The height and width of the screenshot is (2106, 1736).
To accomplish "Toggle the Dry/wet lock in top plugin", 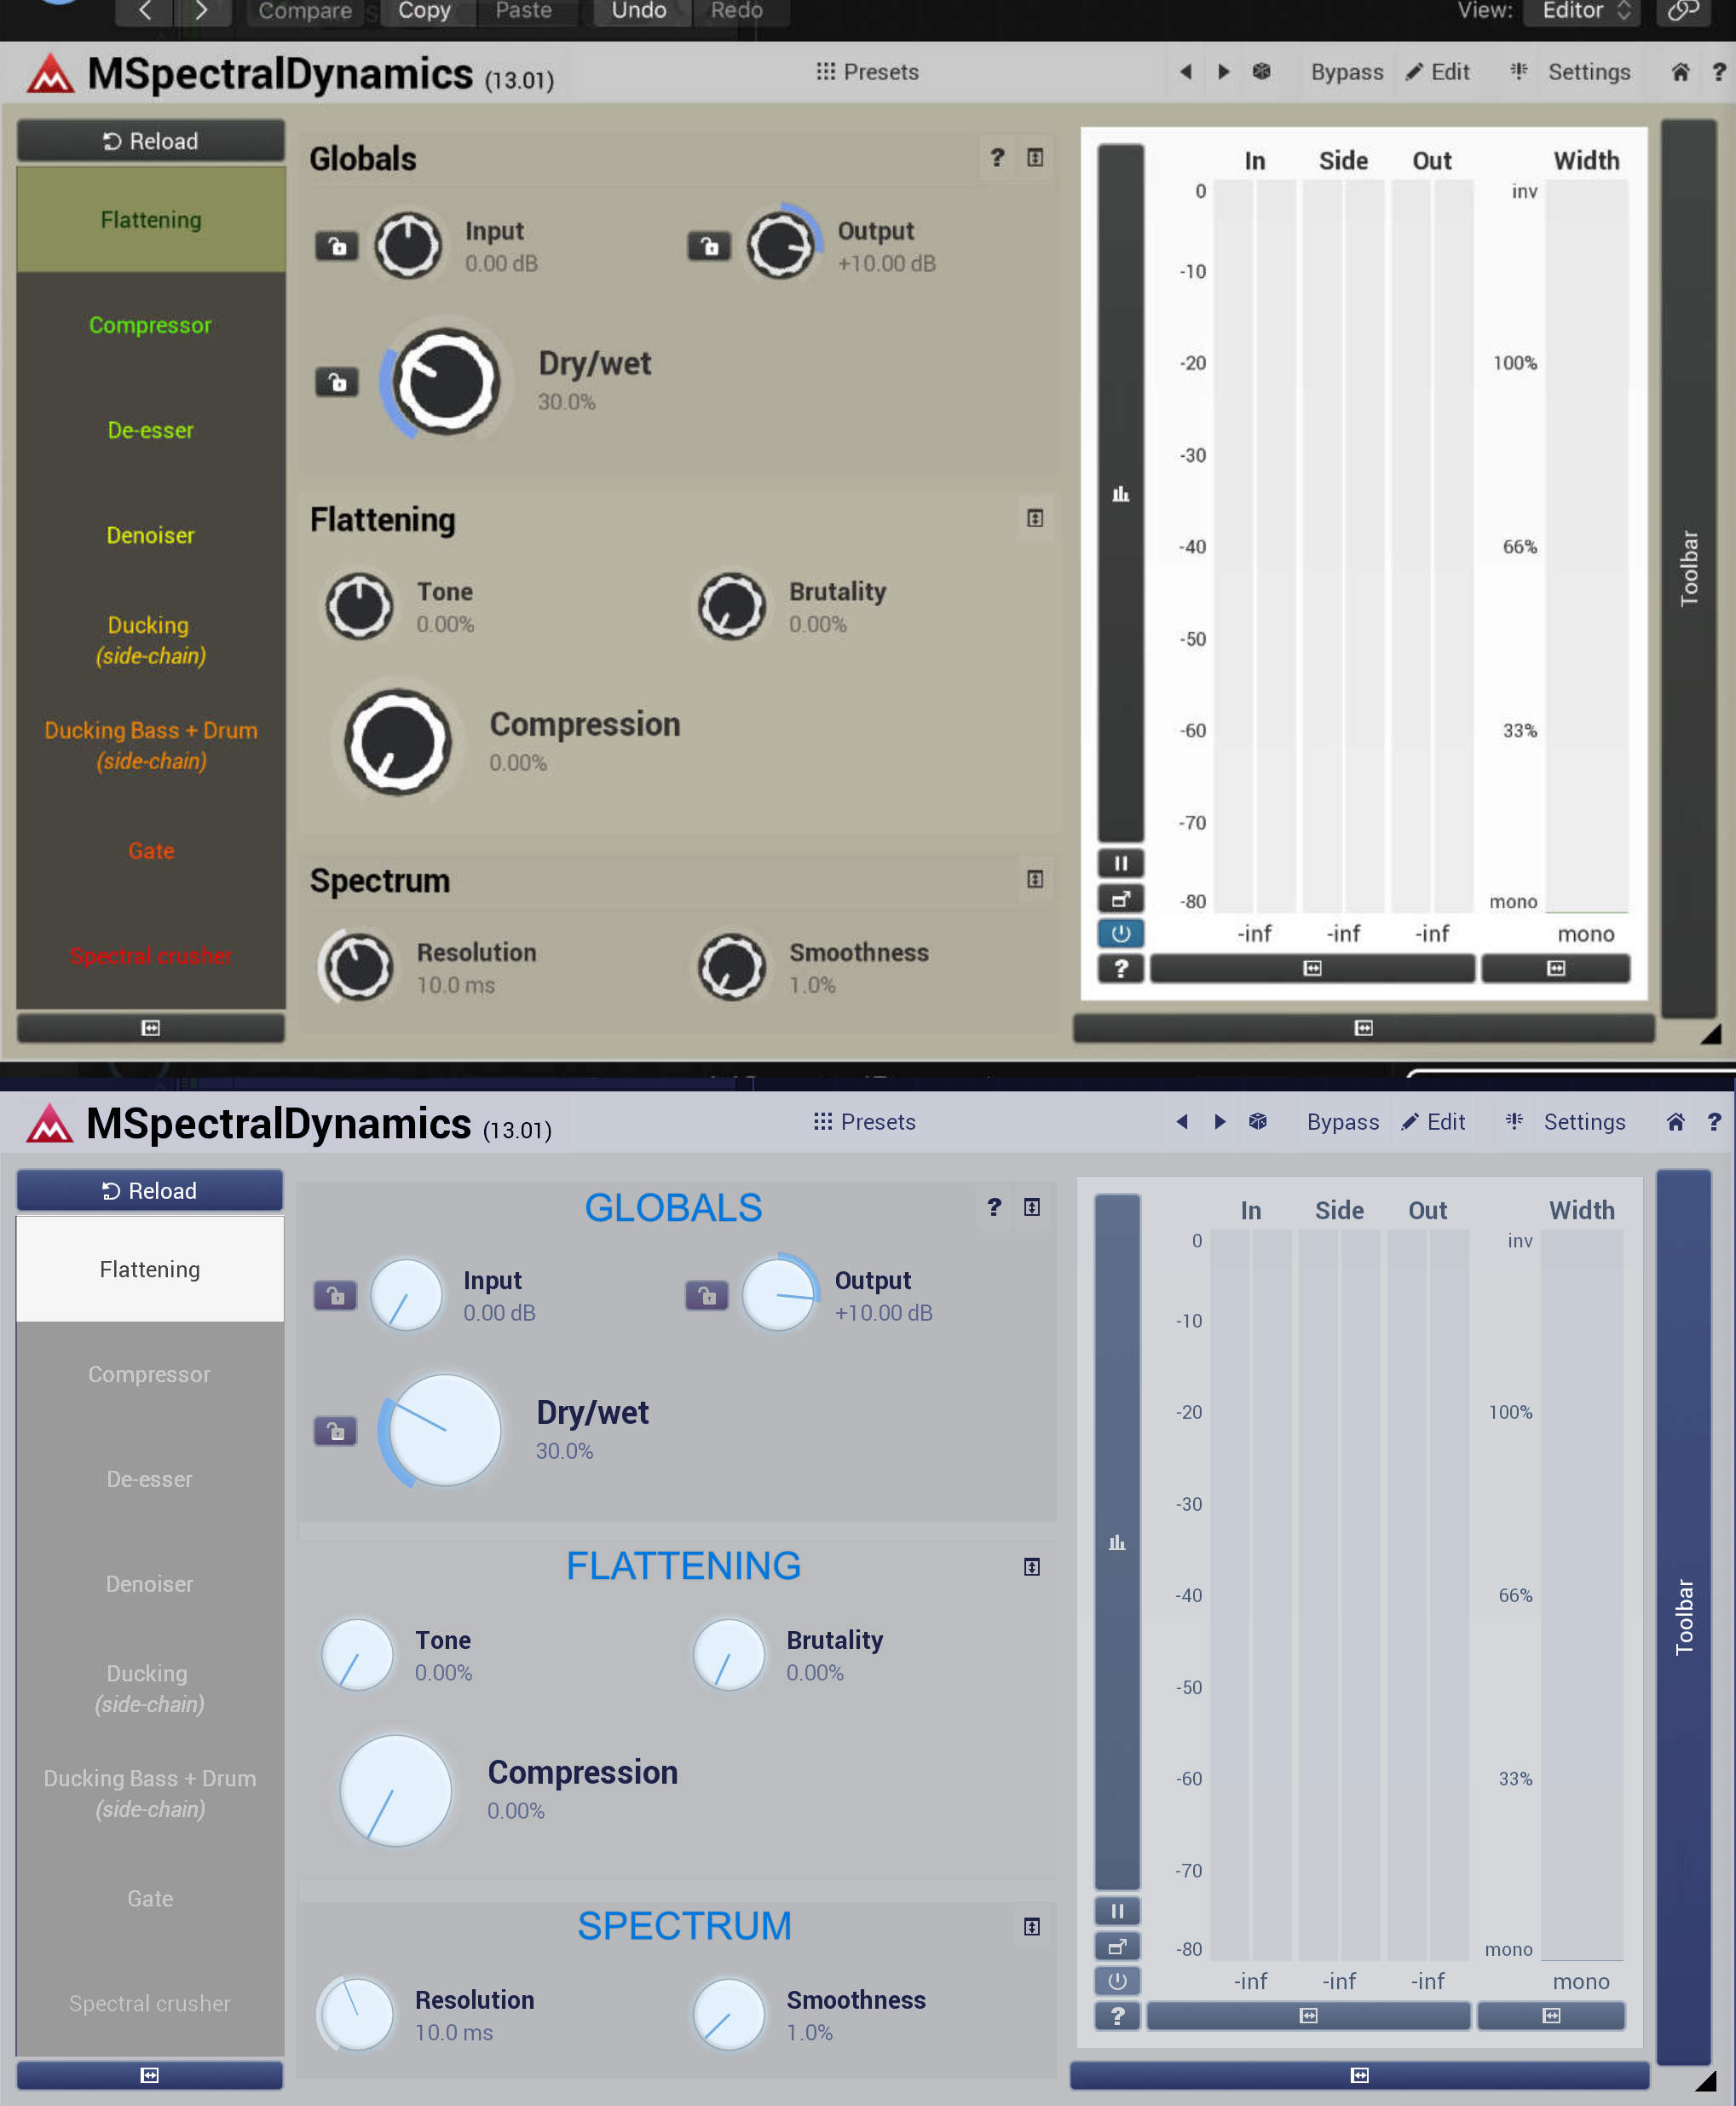I will 337,382.
